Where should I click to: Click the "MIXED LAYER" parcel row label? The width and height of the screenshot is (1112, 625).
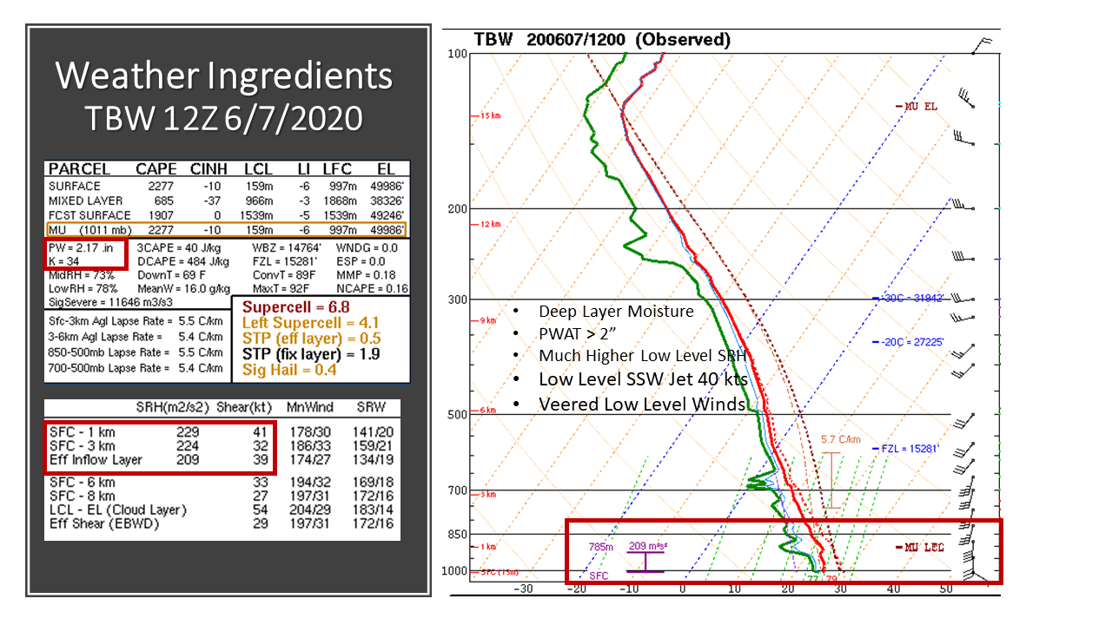[x=84, y=201]
